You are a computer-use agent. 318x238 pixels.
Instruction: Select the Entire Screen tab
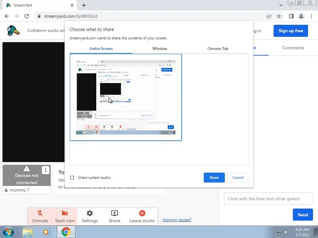[101, 49]
